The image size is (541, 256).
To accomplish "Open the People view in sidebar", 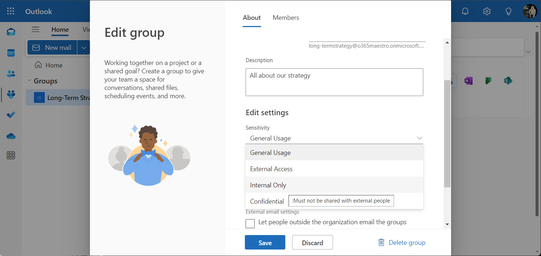I will click(x=11, y=74).
